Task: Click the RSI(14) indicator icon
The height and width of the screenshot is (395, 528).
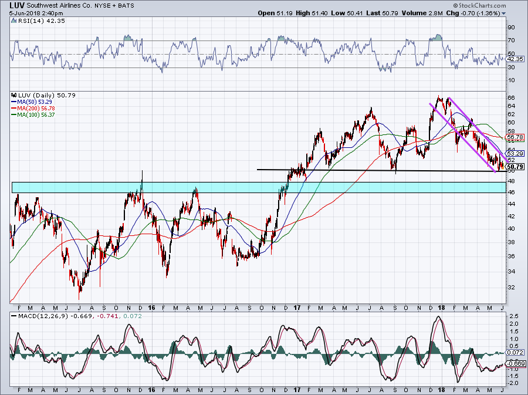Action: tap(13, 21)
